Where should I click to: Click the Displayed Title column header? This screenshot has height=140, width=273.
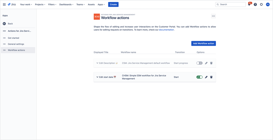101,52
